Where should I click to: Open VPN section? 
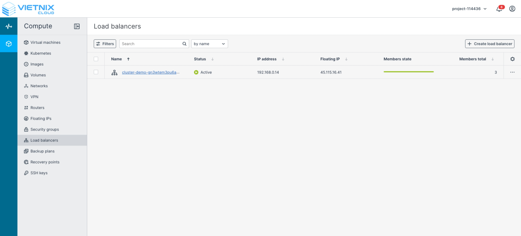pyautogui.click(x=52, y=97)
